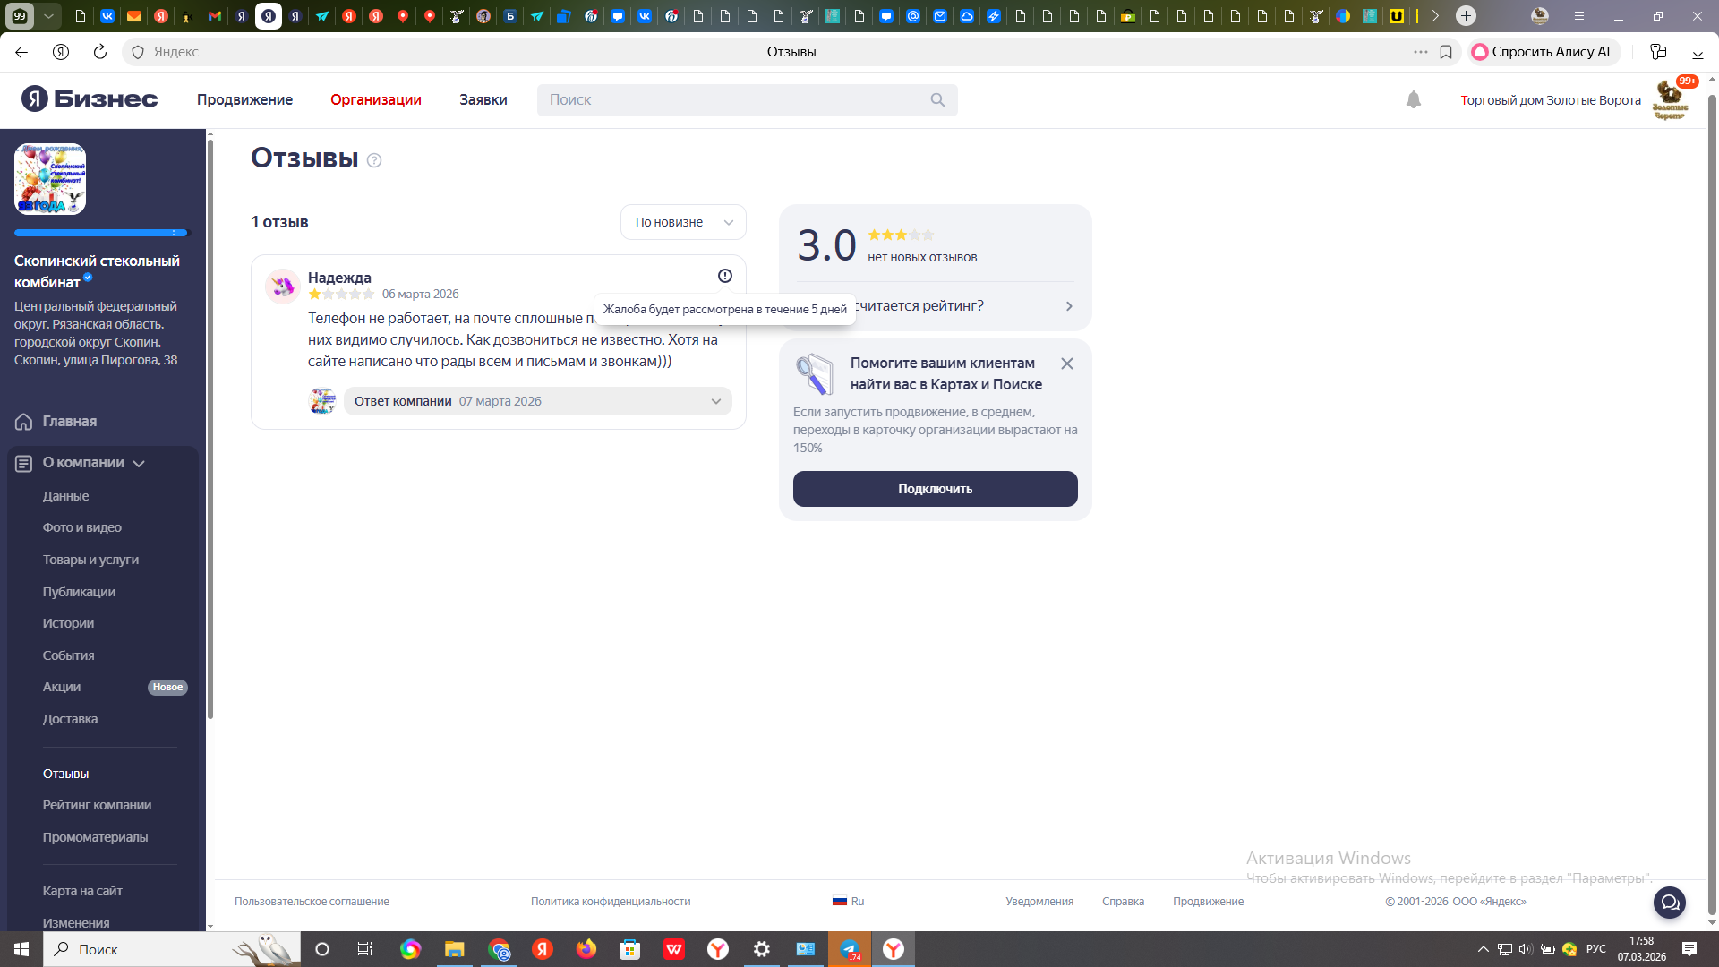Open browser downloads icon
The width and height of the screenshot is (1719, 967).
pyautogui.click(x=1698, y=52)
